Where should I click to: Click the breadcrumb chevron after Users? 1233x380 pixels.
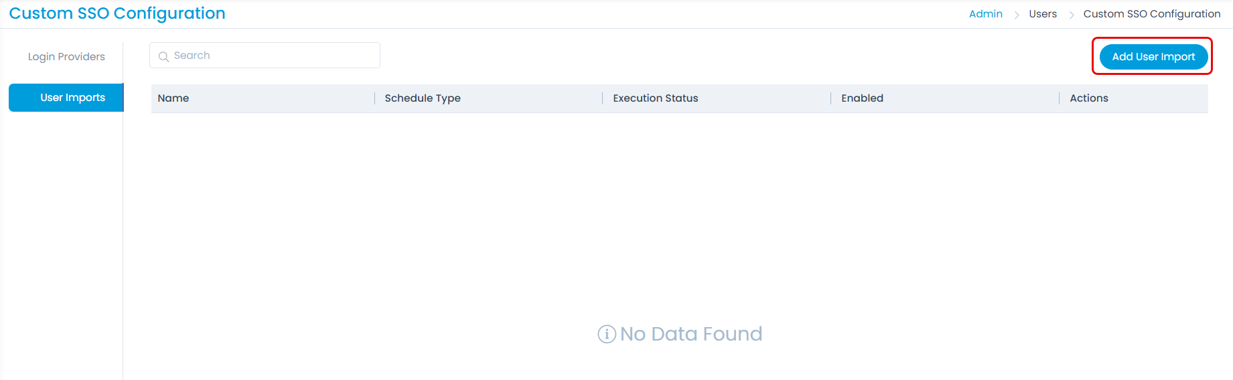click(1071, 15)
